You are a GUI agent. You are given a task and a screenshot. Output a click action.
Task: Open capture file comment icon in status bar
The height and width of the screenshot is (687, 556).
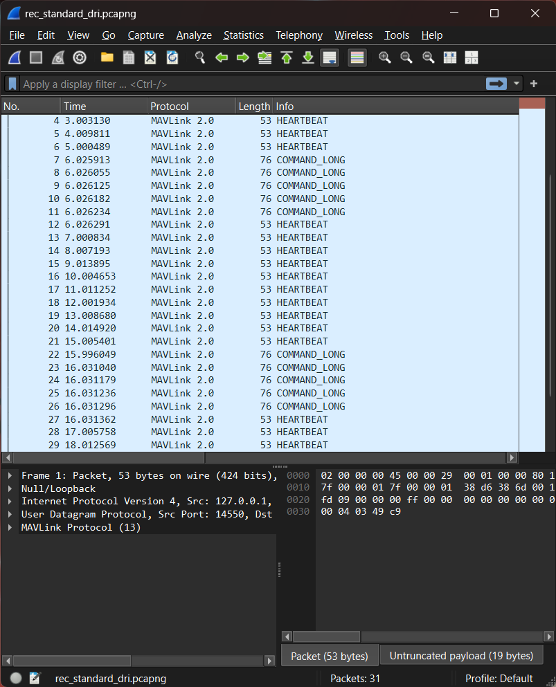coord(35,678)
